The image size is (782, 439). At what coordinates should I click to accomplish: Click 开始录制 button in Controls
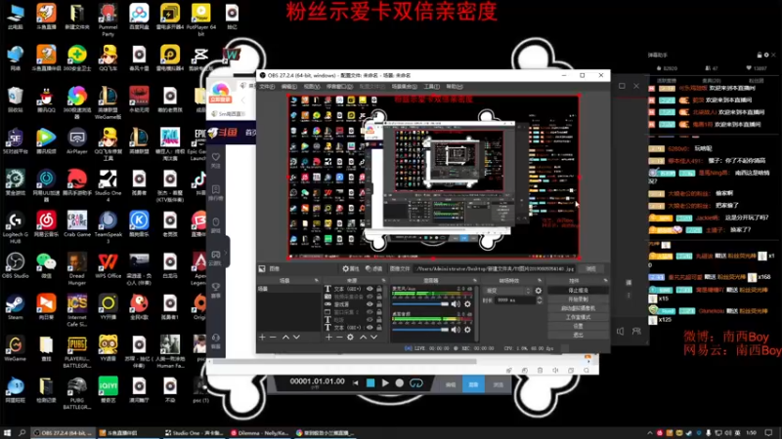tap(578, 299)
